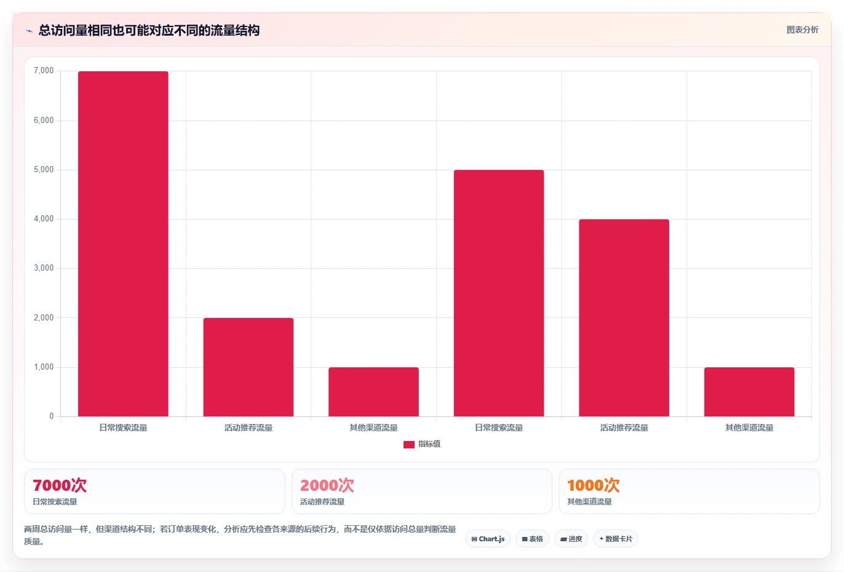The width and height of the screenshot is (844, 572).
Task: Select the 表格 tag pill
Action: [x=533, y=539]
